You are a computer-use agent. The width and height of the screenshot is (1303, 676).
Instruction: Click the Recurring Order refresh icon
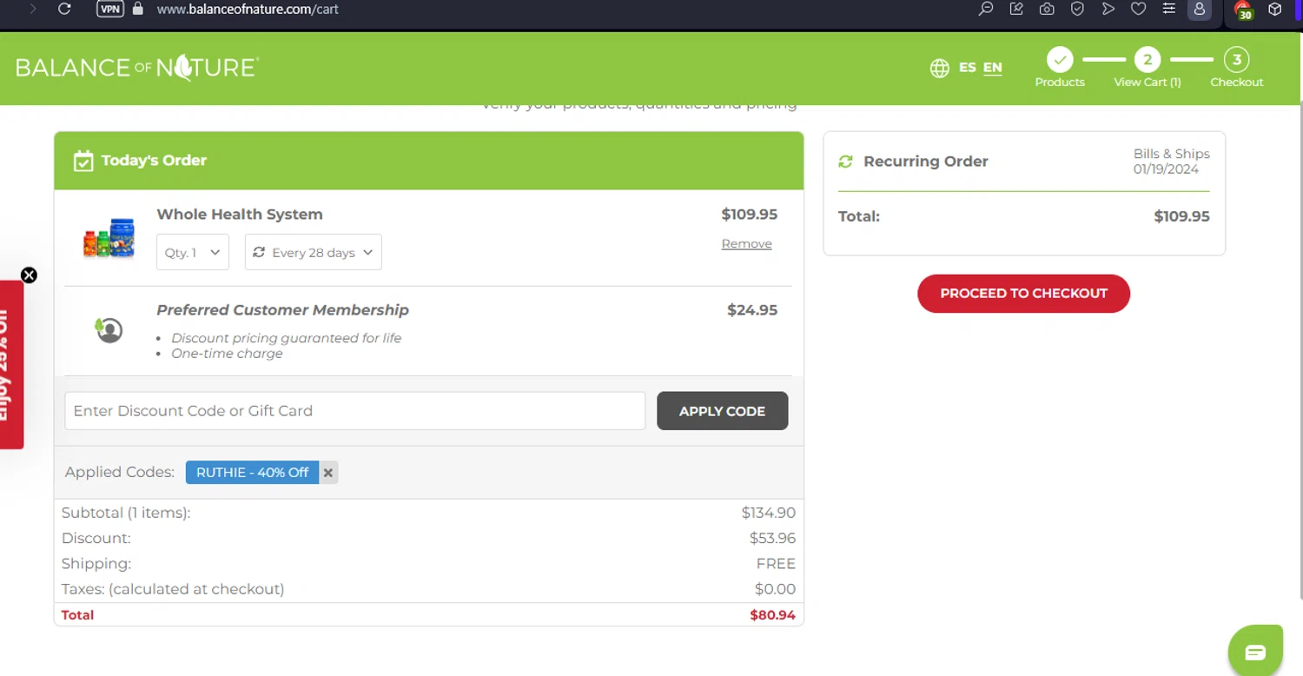[x=845, y=162]
